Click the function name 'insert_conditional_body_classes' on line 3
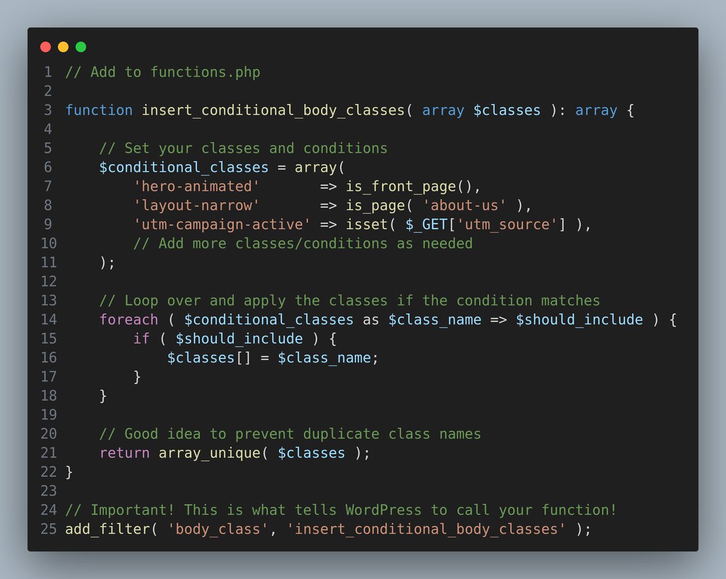The width and height of the screenshot is (726, 579). click(273, 111)
